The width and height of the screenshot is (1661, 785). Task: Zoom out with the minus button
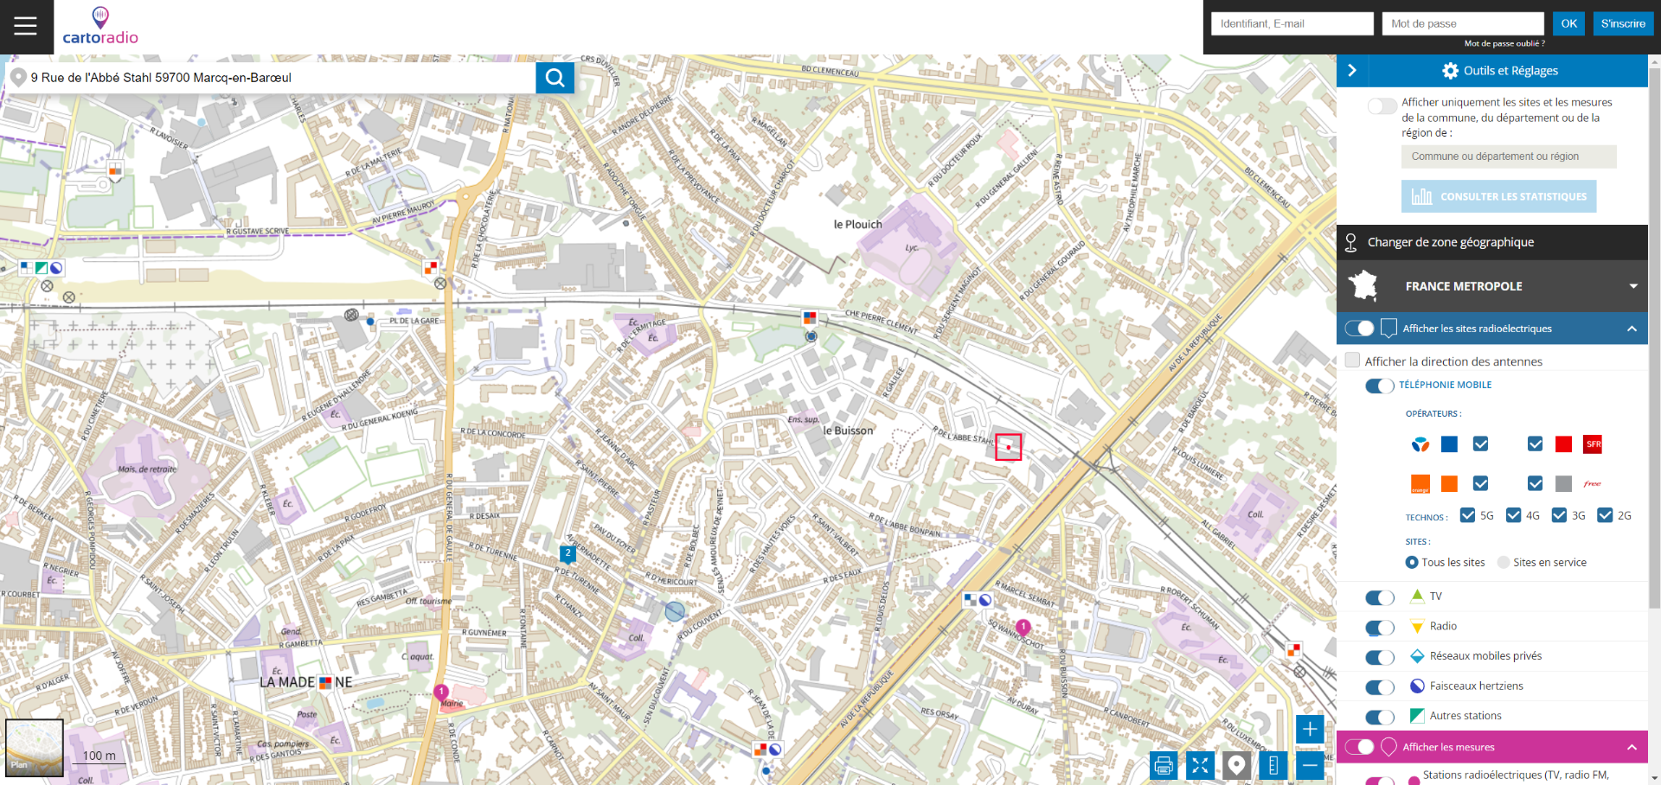pos(1310,765)
